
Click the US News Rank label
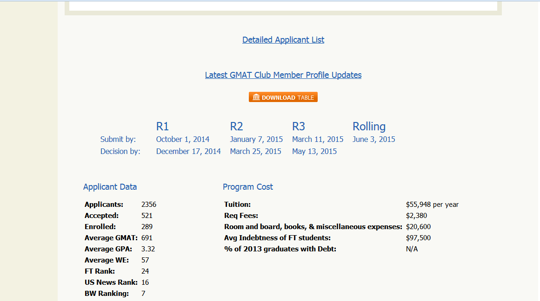(x=111, y=282)
